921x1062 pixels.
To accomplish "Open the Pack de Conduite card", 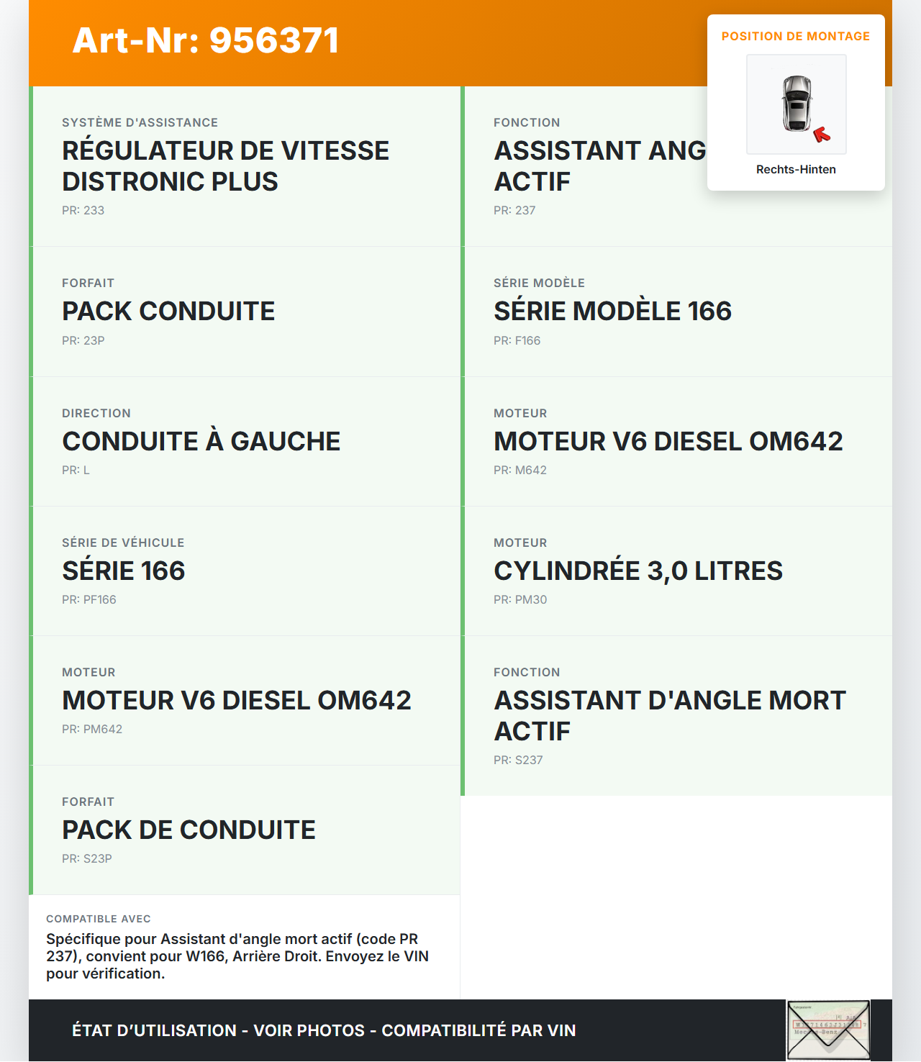I will pyautogui.click(x=245, y=830).
